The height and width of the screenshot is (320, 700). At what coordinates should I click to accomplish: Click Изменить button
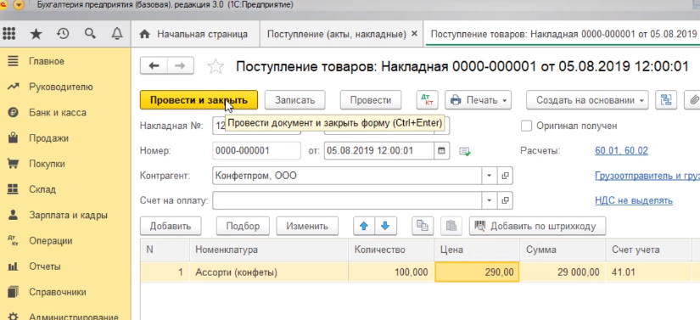pyautogui.click(x=307, y=227)
